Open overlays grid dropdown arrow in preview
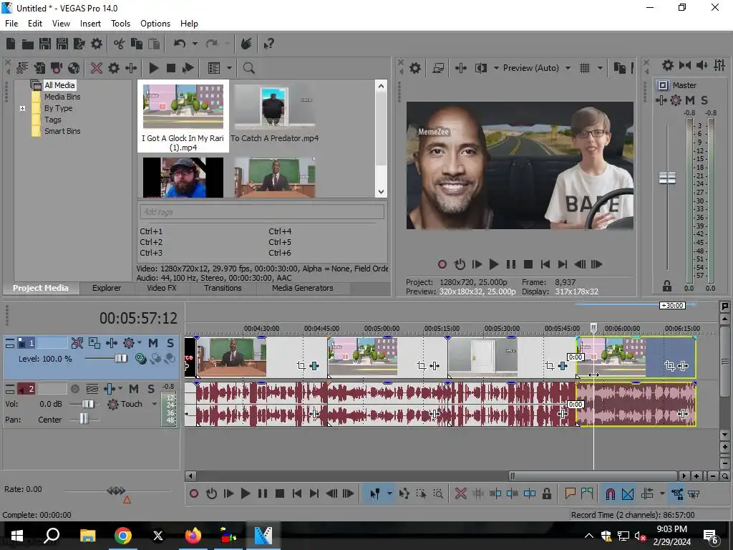 point(600,68)
